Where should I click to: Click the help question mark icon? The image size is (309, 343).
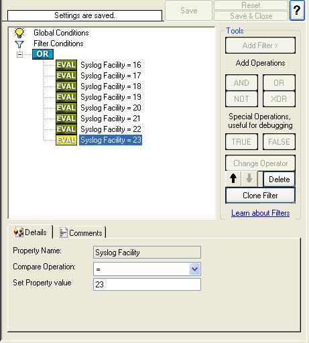pyautogui.click(x=297, y=10)
